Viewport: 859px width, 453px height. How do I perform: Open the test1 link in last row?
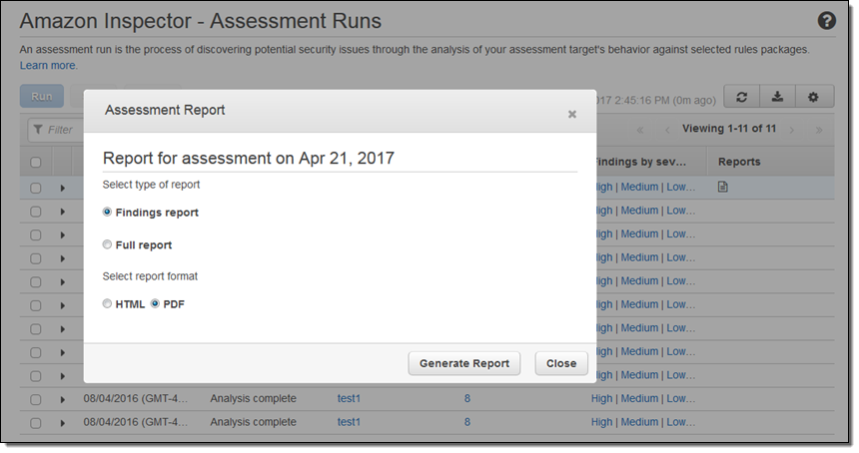coord(349,422)
